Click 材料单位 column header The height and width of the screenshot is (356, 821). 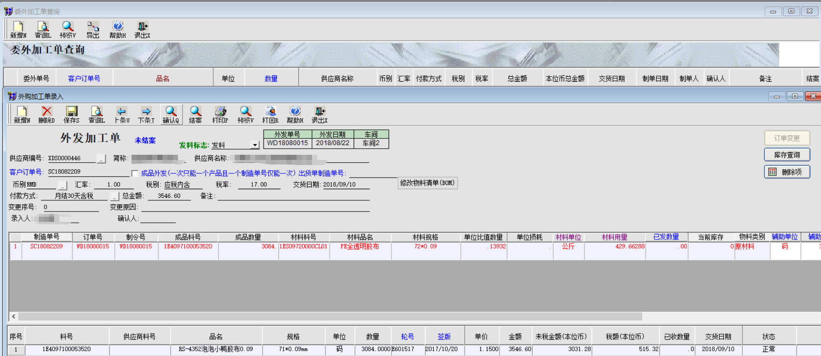568,237
